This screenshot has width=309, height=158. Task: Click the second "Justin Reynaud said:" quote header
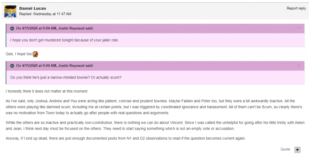pos(55,66)
